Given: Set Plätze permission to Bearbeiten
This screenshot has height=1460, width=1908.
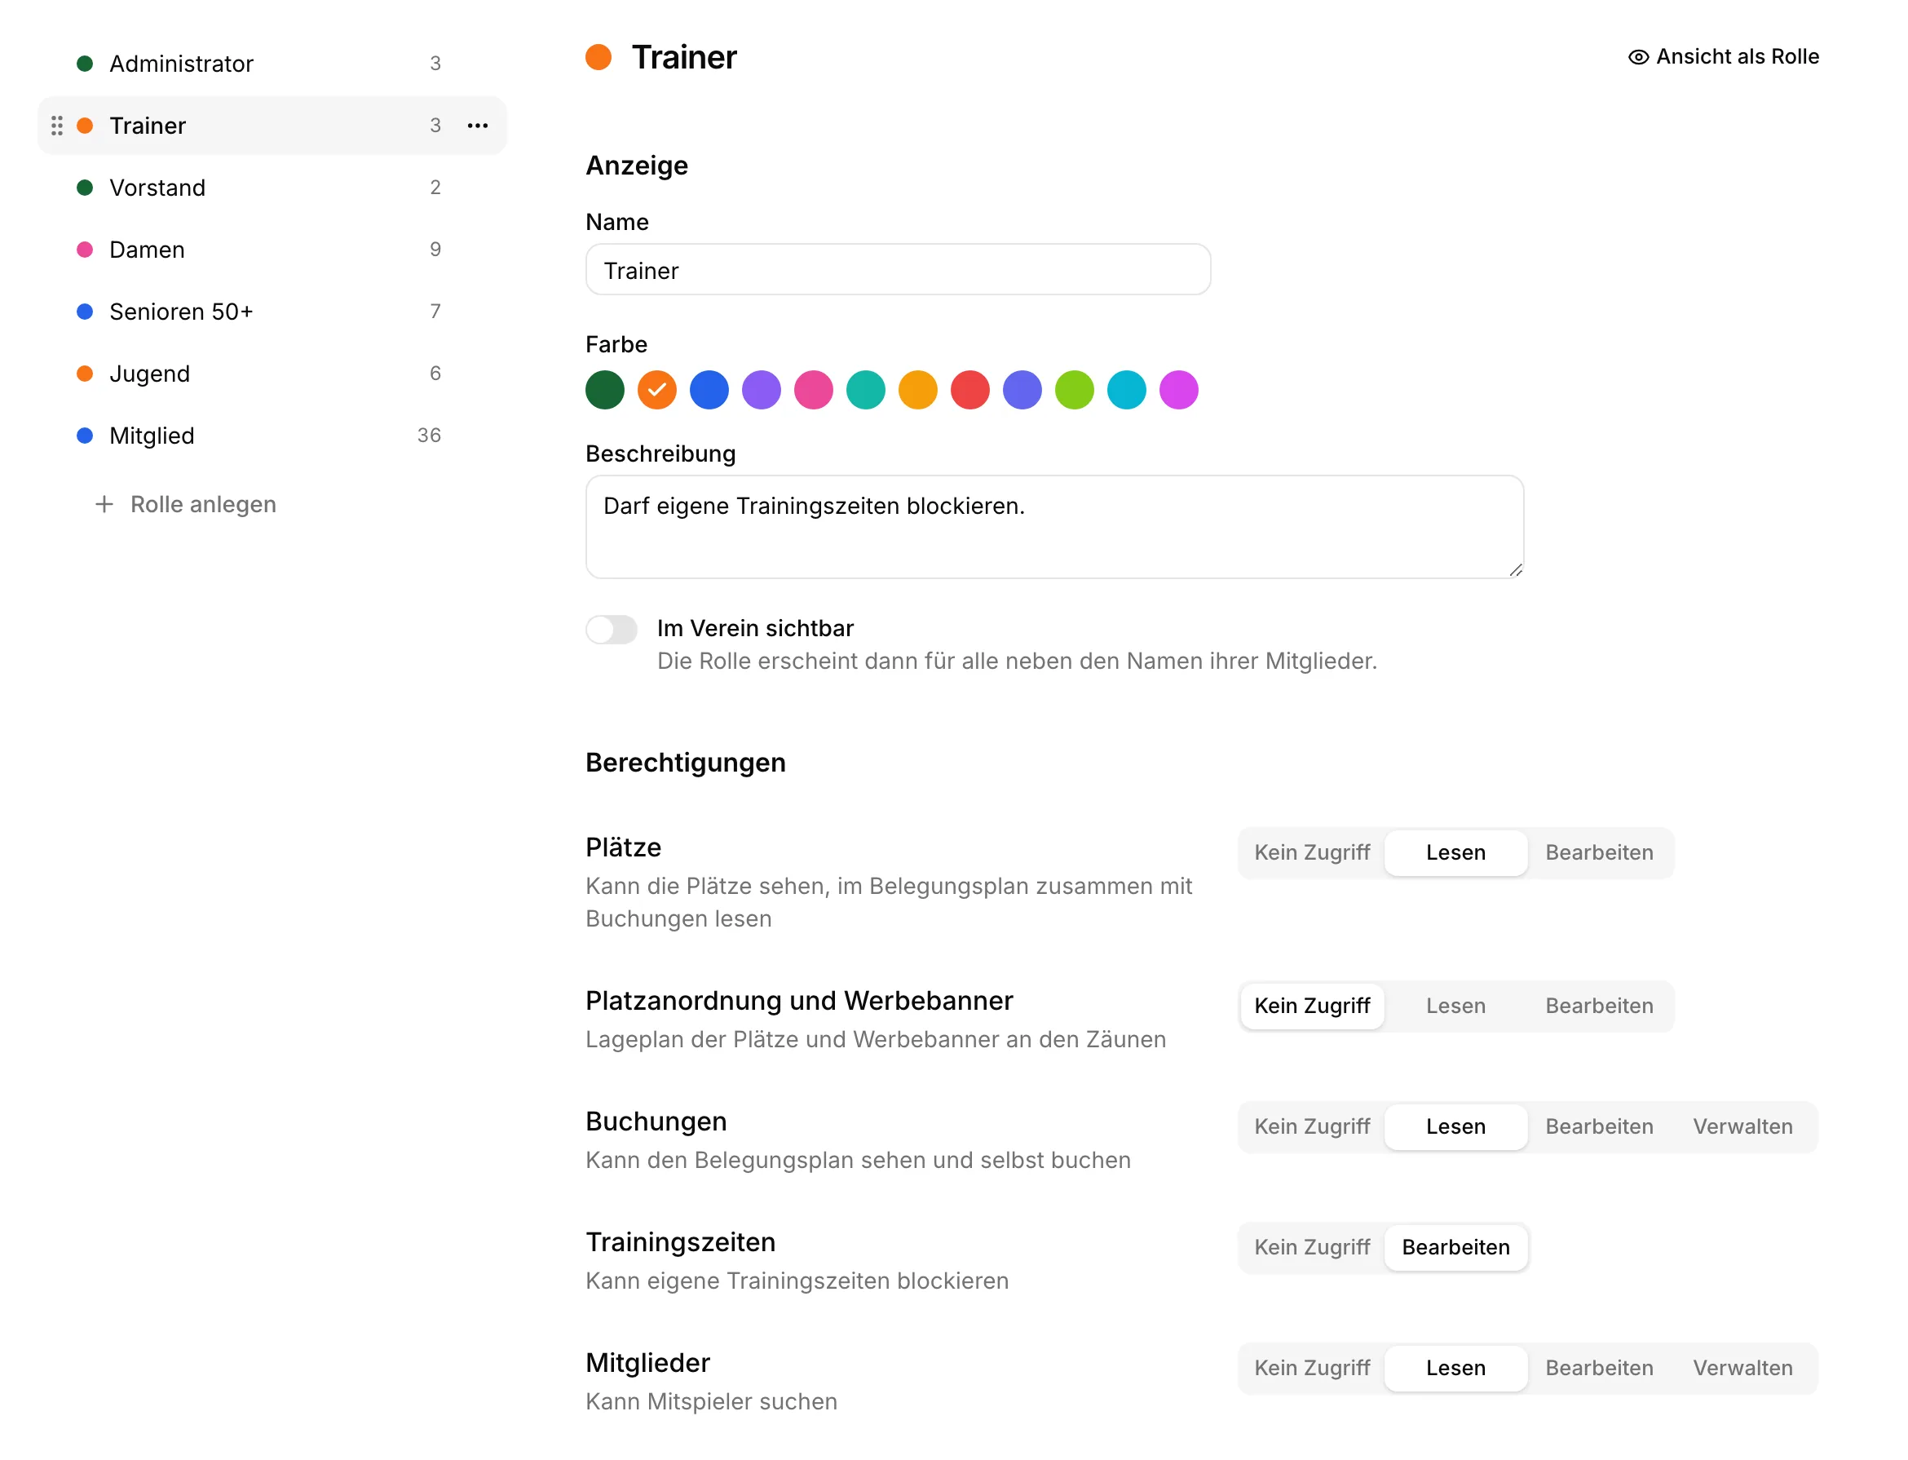Looking at the screenshot, I should (x=1598, y=852).
